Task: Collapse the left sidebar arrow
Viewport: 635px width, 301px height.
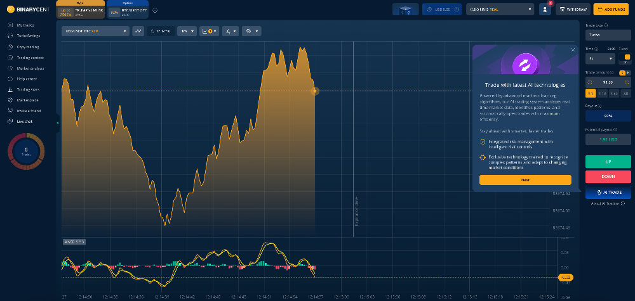Action: click(58, 122)
